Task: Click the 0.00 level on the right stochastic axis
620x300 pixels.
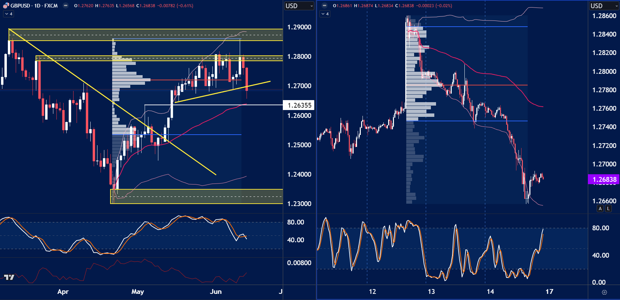Action: tap(599, 283)
